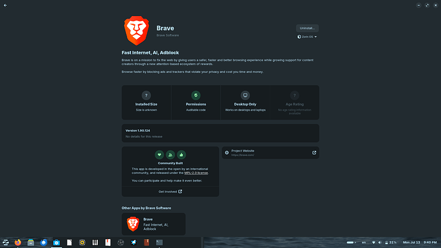This screenshot has height=248, width=441.
Task: Open the white document app icon in taskbar
Action: [69, 242]
